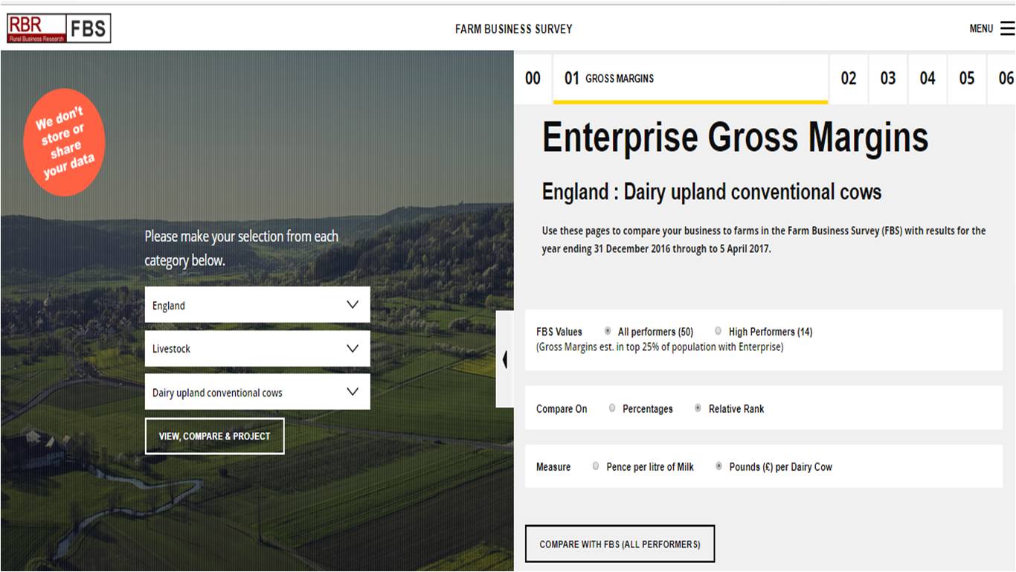Open Dairy upland conventional cows dropdown
This screenshot has width=1016, height=572.
[257, 392]
